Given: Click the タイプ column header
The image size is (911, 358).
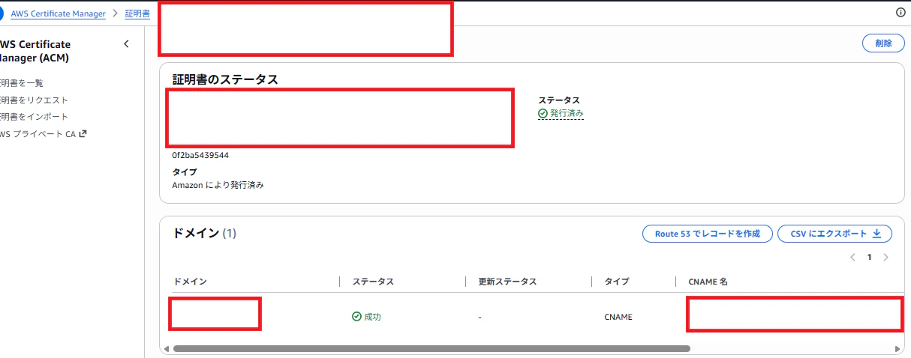Looking at the screenshot, I should coord(616,282).
